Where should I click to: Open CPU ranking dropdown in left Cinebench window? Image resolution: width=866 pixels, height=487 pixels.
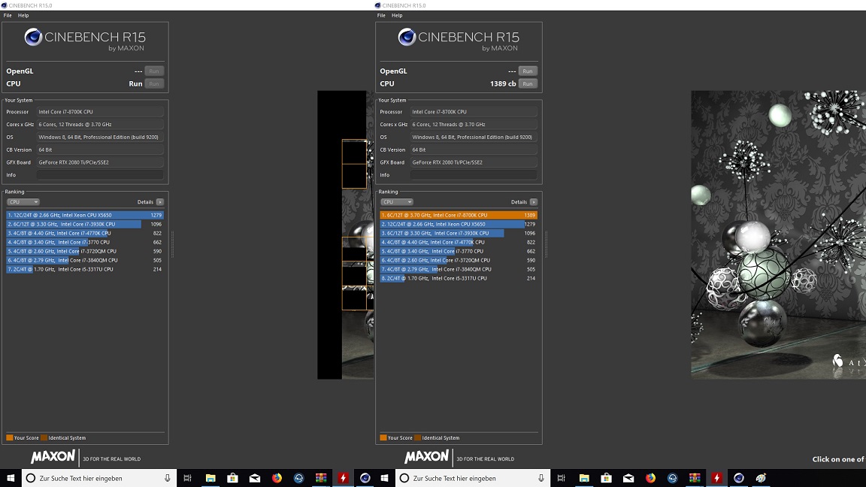click(x=23, y=202)
